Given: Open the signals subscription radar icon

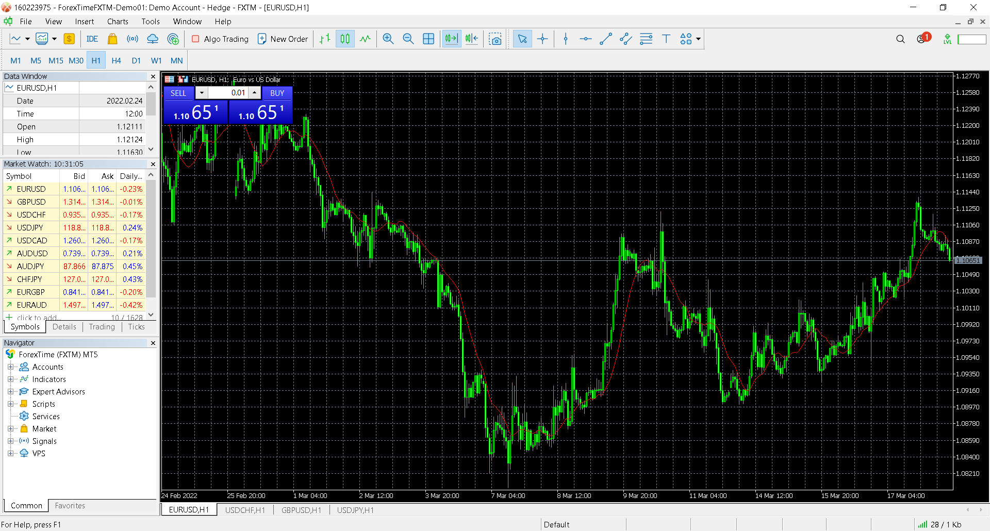Looking at the screenshot, I should coord(173,39).
